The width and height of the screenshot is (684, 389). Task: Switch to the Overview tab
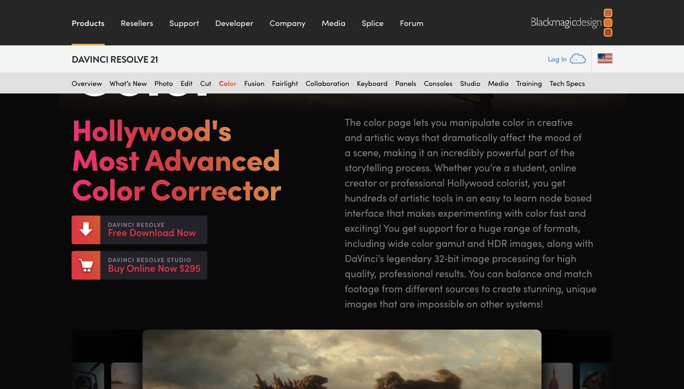pyautogui.click(x=87, y=83)
